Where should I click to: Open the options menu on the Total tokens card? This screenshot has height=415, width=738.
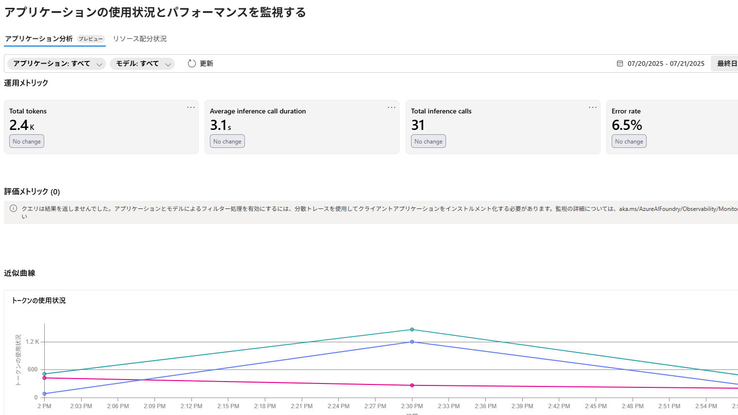pyautogui.click(x=190, y=107)
